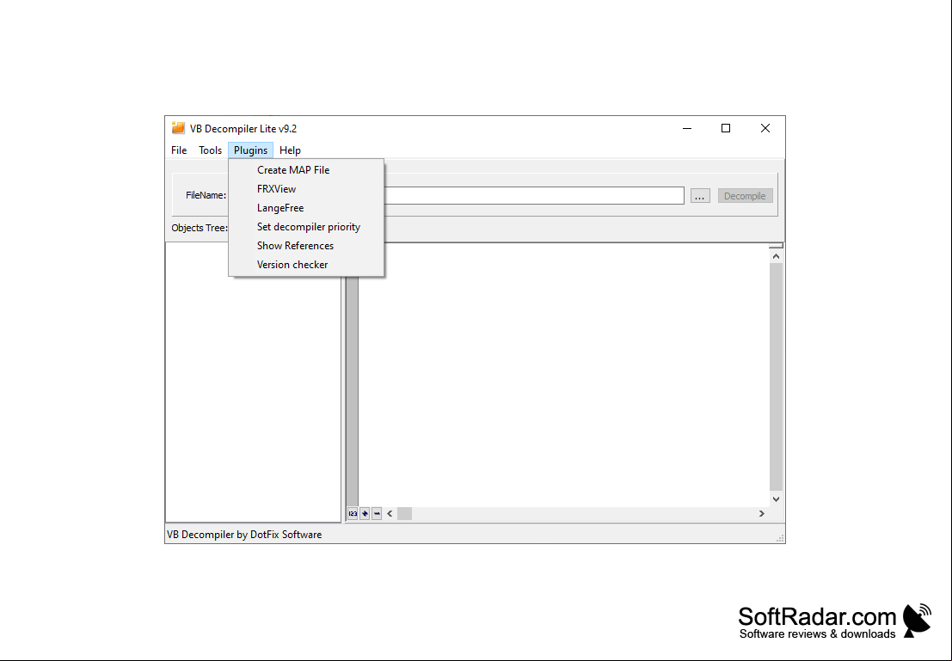The width and height of the screenshot is (952, 661).
Task: Run the Version checker plugin
Action: pyautogui.click(x=307, y=264)
